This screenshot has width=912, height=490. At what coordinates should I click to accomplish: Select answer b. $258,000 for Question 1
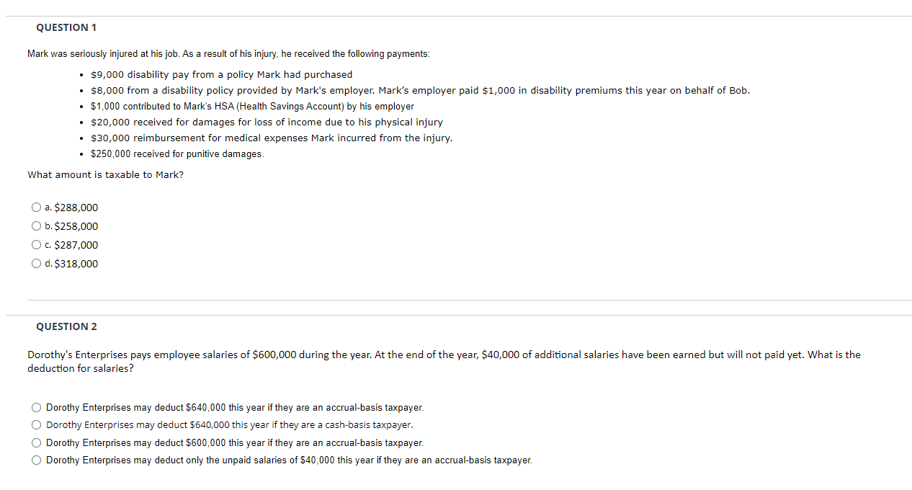(x=35, y=226)
